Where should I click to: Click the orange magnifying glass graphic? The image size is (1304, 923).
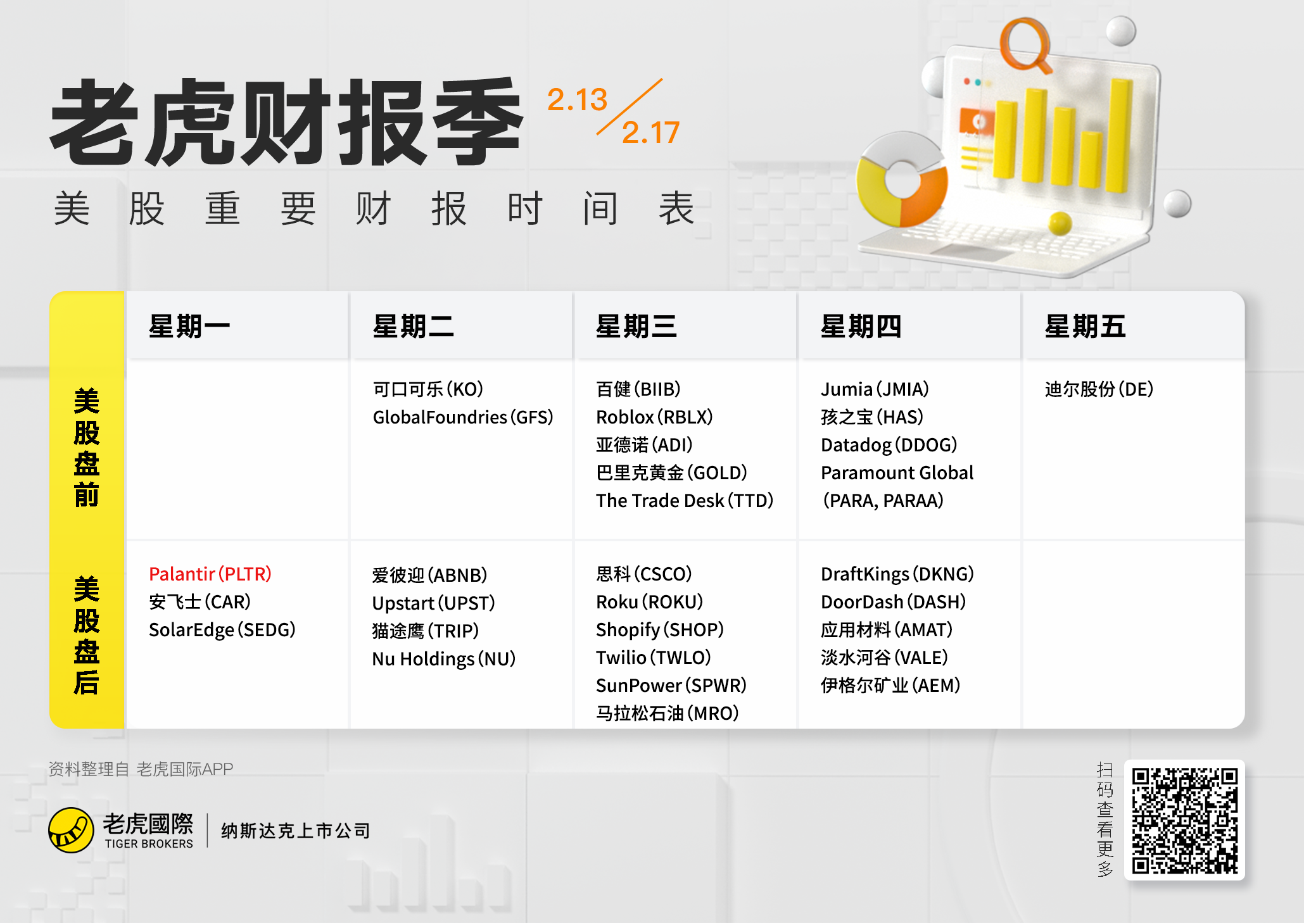(x=1025, y=45)
